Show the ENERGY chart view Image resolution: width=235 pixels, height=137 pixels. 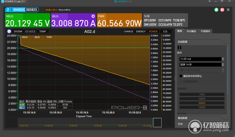141,31
